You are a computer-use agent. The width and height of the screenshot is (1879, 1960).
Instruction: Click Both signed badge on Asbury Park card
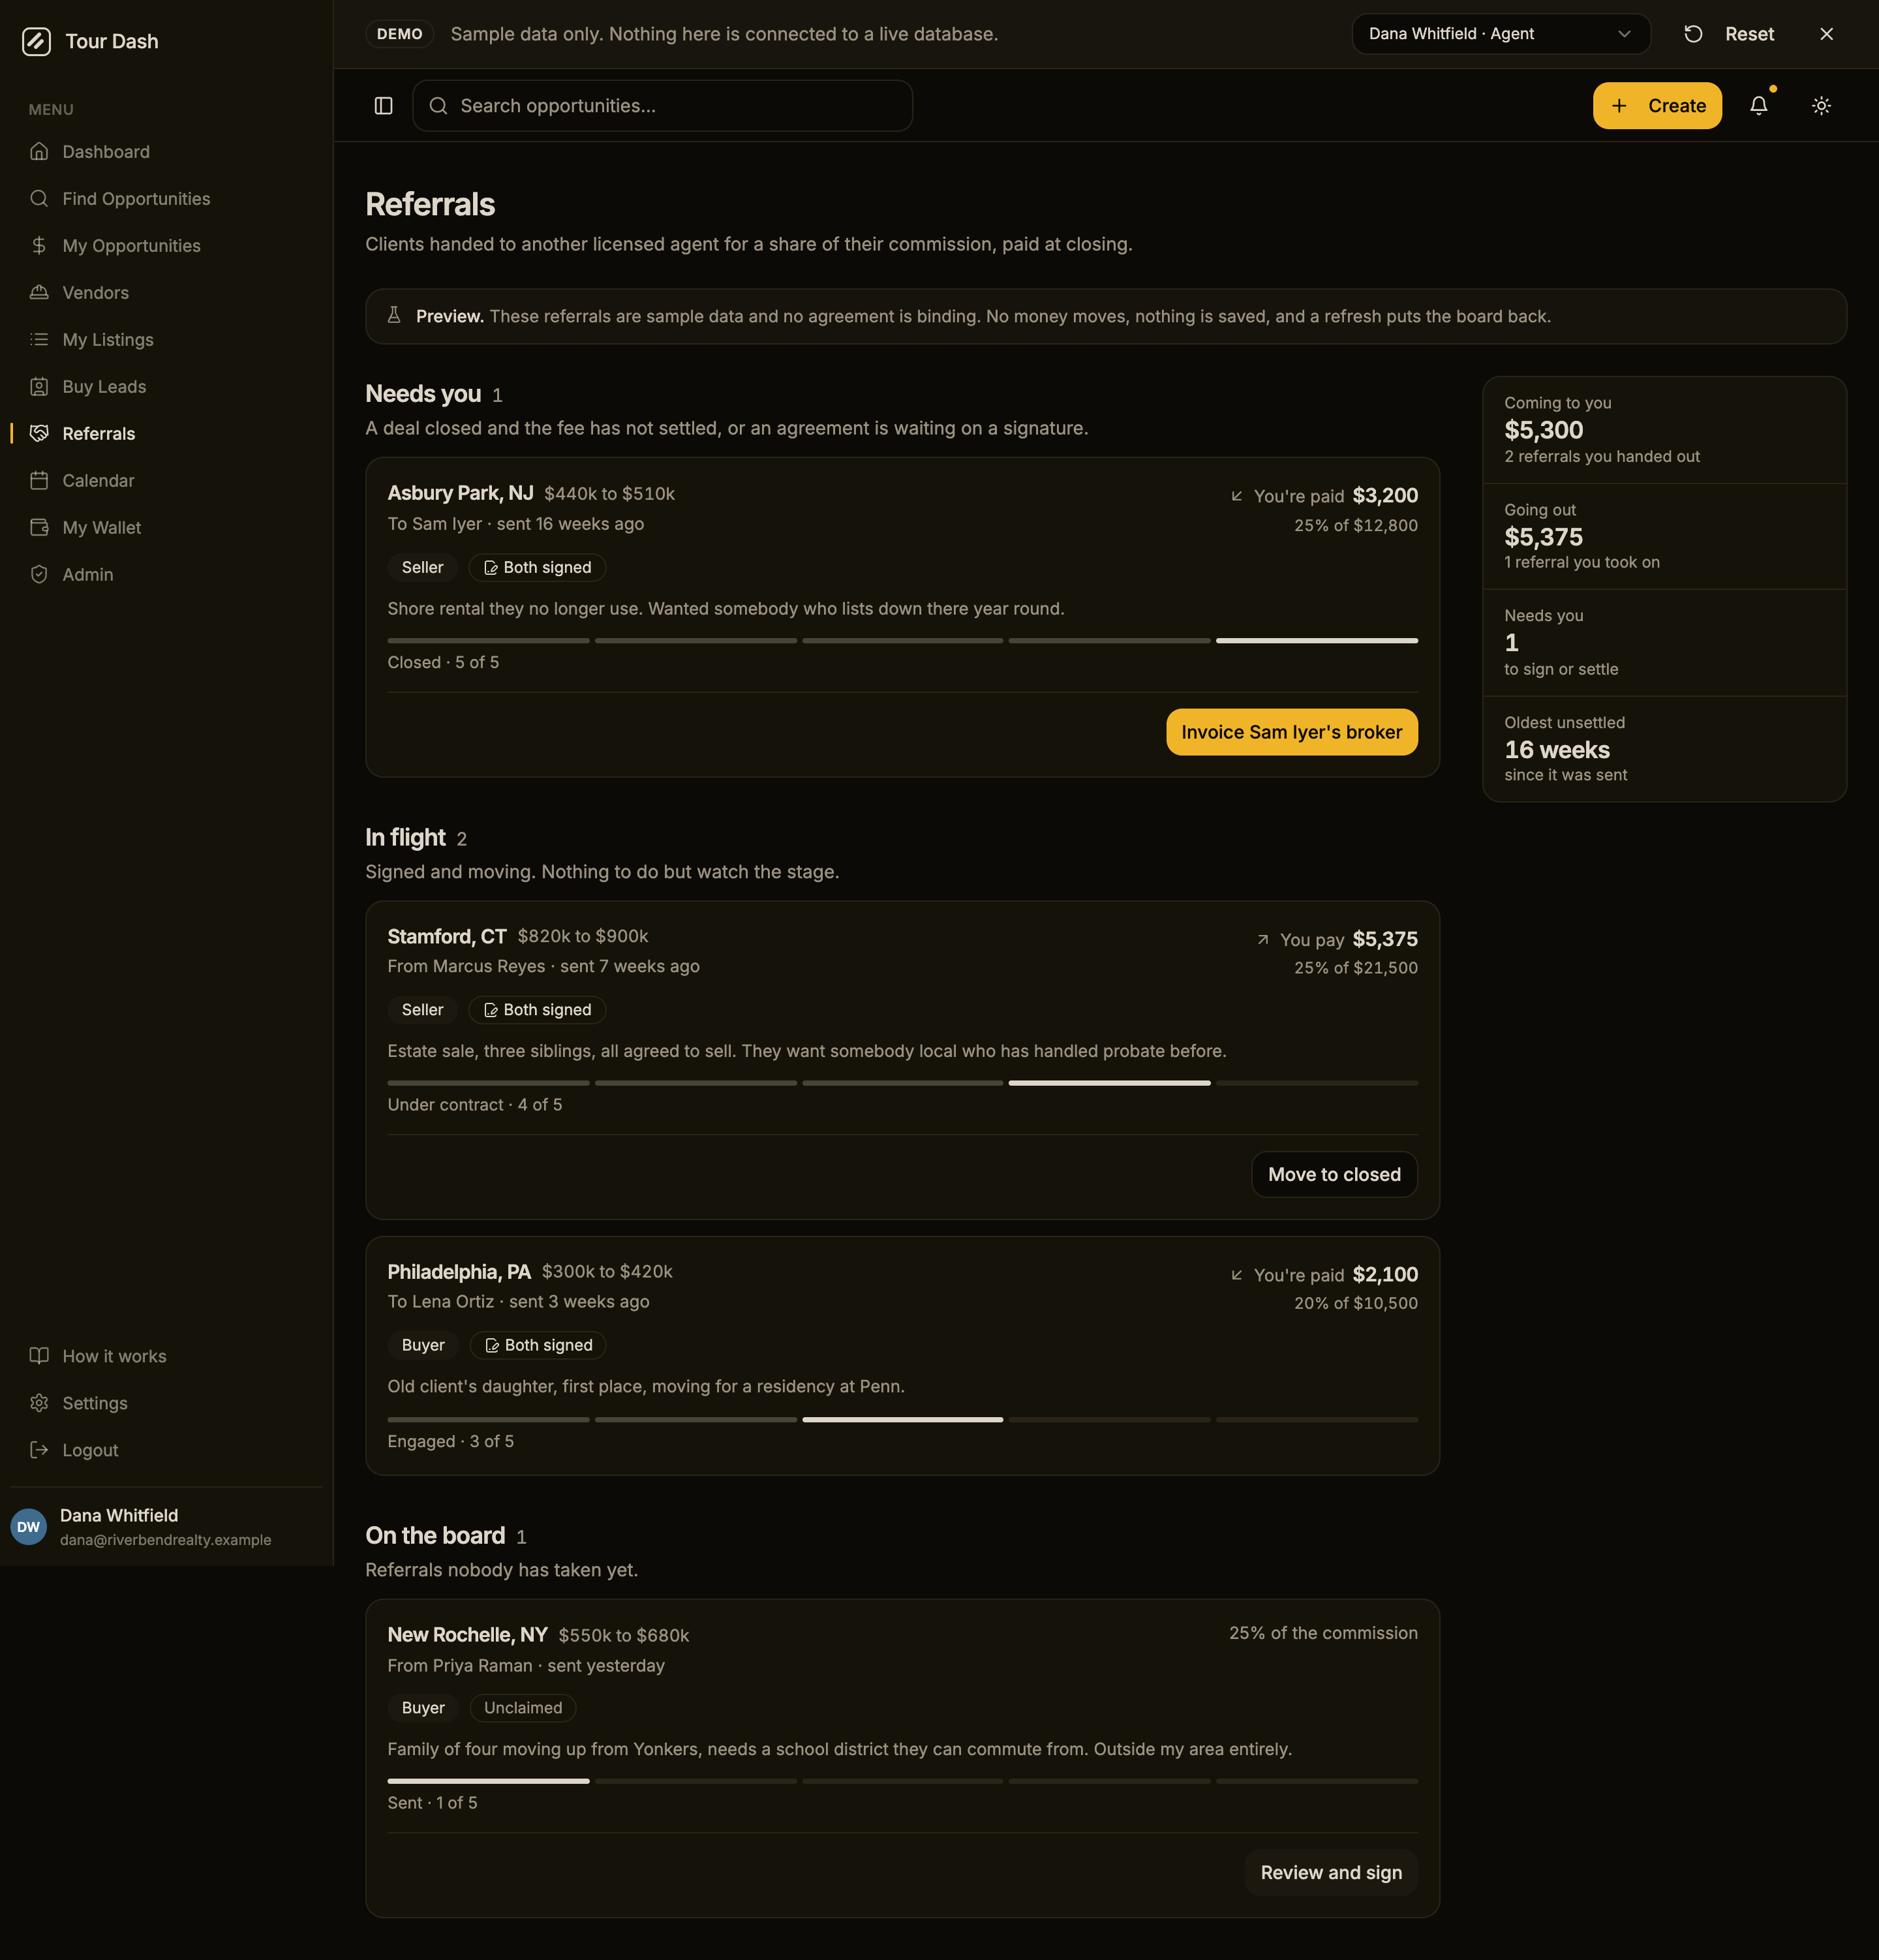point(537,567)
